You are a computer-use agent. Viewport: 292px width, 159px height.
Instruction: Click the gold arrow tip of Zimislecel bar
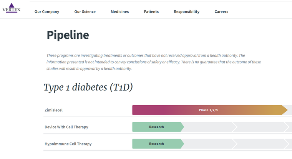click(x=285, y=110)
